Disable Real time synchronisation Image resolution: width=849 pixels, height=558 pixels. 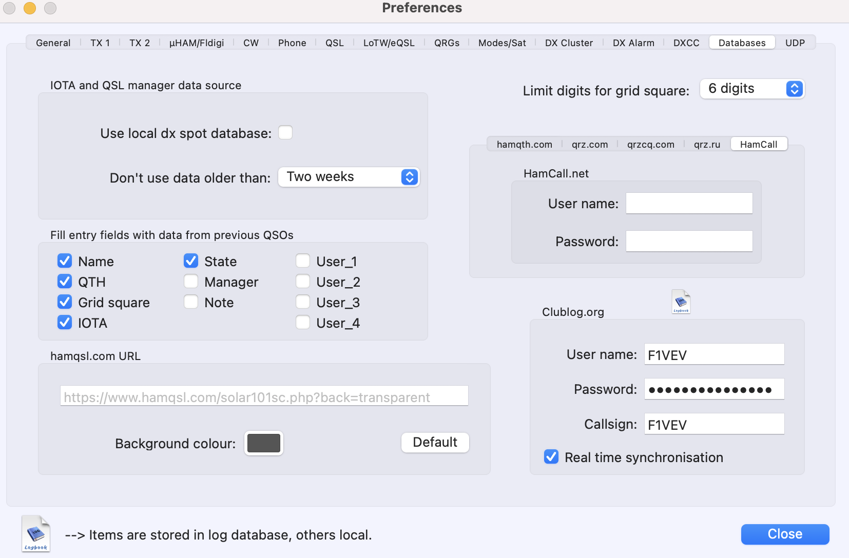tap(551, 457)
